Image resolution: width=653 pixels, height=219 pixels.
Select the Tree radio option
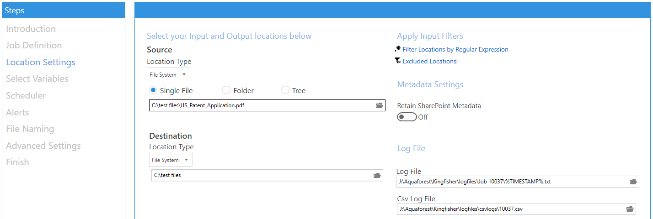tap(285, 90)
